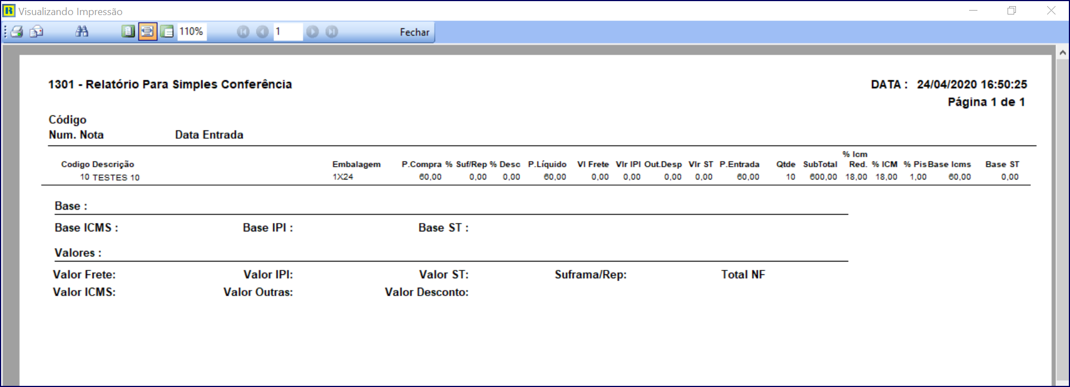Click the report title '1301 - Relatório Para Simples Conferência'
The width and height of the screenshot is (1070, 387).
click(170, 84)
